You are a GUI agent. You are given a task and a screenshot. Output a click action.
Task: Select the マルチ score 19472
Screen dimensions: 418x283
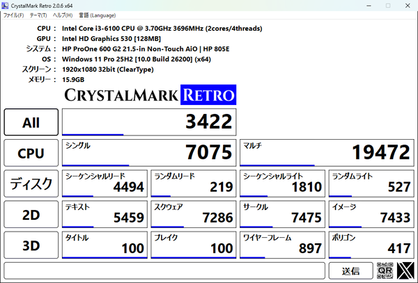pos(381,152)
